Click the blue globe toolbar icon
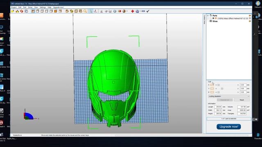 tap(138, 11)
